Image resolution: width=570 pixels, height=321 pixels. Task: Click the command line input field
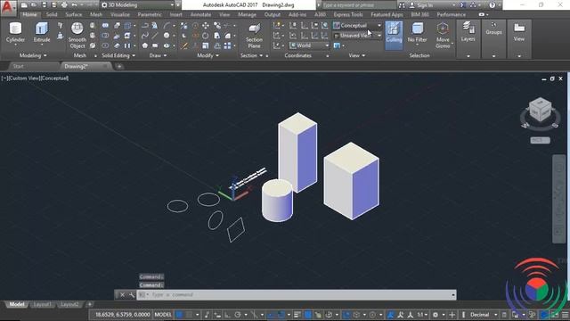pos(297,295)
